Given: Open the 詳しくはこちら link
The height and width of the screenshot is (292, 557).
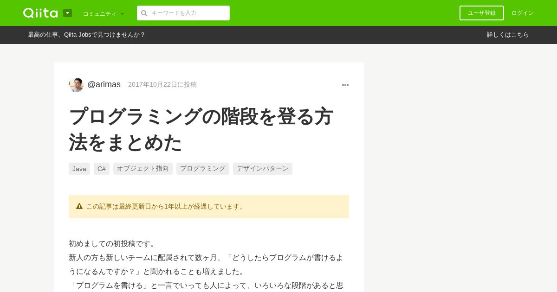Looking at the screenshot, I should click(x=508, y=35).
